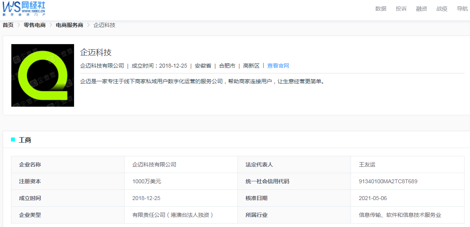The image size is (470, 227).
Task: Click the 高新区 location text
Action: 251,66
